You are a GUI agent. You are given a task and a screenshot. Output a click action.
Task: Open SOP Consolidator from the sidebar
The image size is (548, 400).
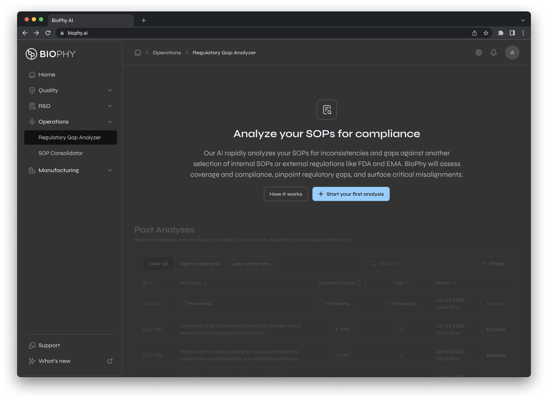pyautogui.click(x=61, y=153)
